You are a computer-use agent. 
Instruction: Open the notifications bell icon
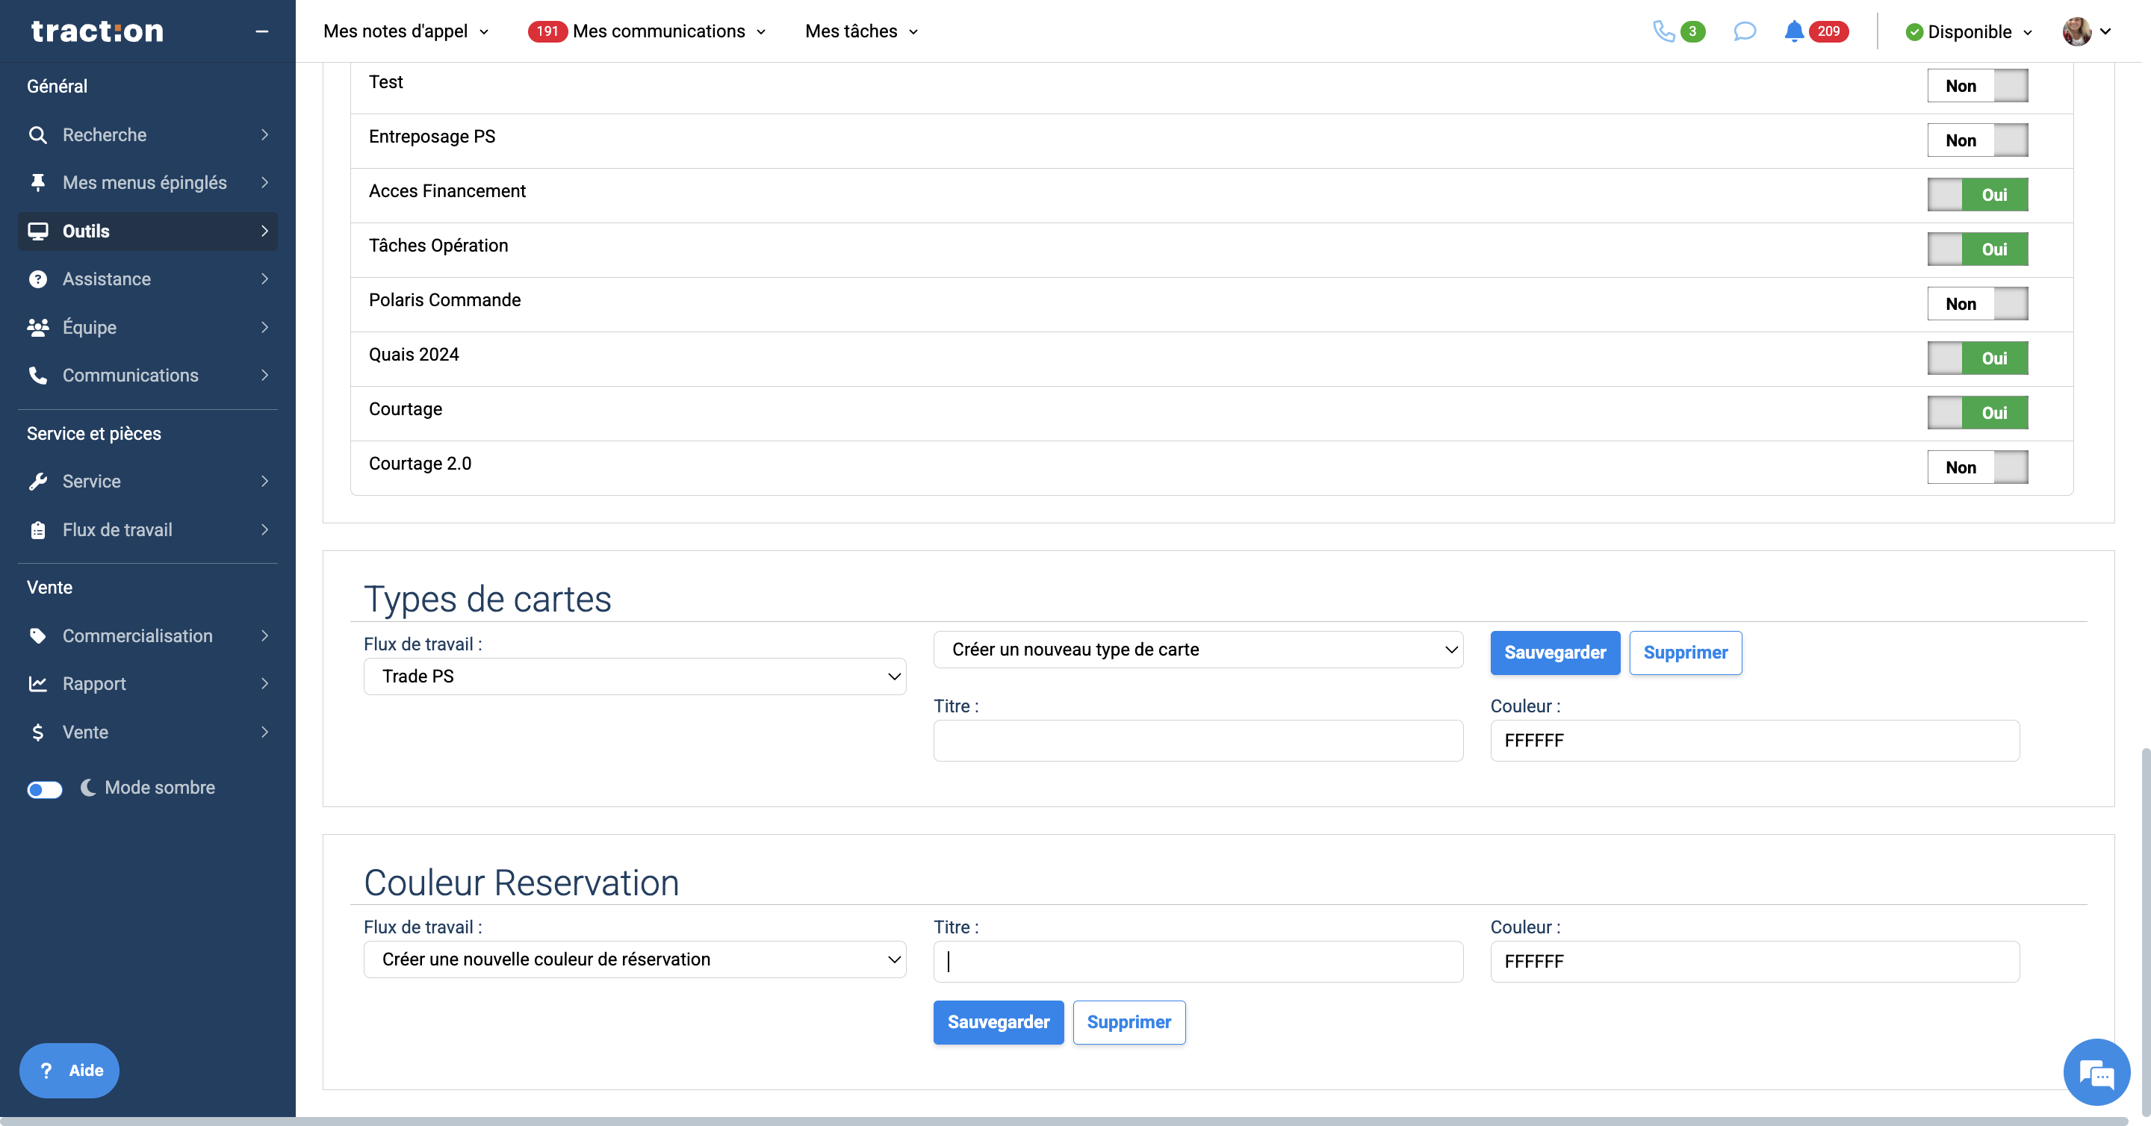point(1793,31)
